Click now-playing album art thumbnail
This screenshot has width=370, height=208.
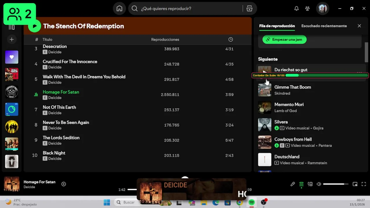pos(12,184)
